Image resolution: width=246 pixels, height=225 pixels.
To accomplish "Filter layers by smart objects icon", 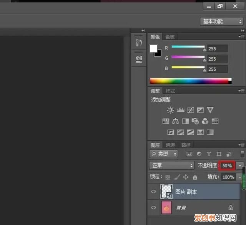I will 229,154.
